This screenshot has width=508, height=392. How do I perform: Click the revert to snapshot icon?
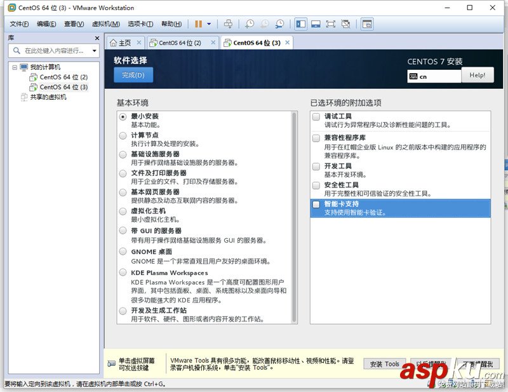pyautogui.click(x=265, y=24)
